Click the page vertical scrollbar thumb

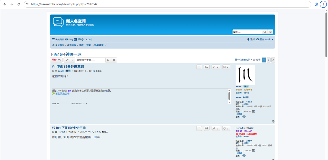(326, 35)
